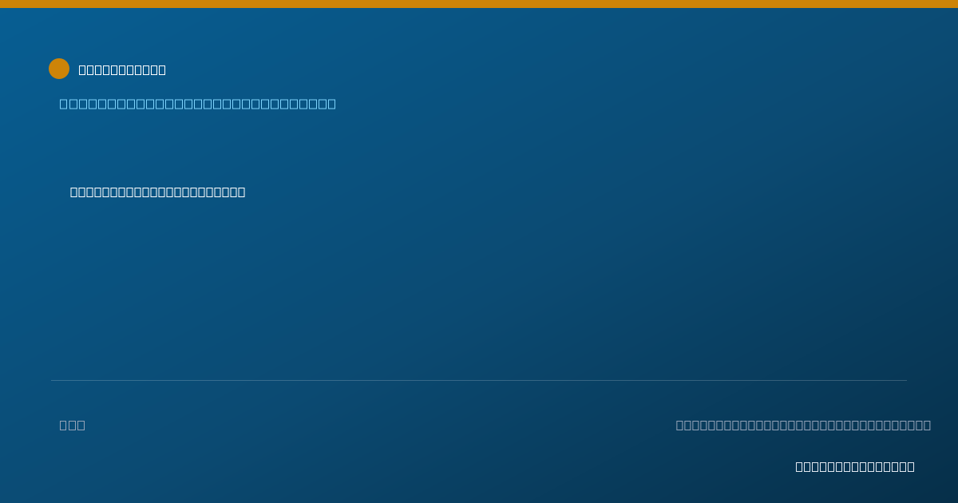
Task: Click the thin horizontal divider line
Action: [479, 380]
